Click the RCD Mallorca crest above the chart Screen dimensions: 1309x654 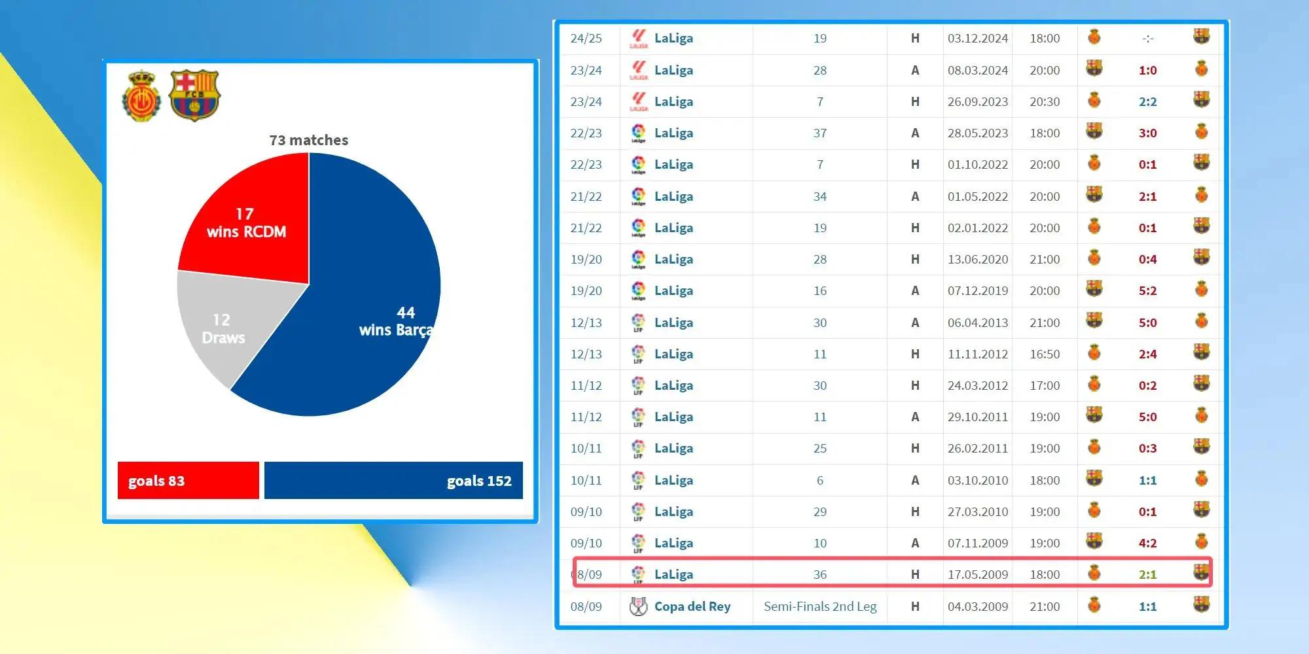141,96
